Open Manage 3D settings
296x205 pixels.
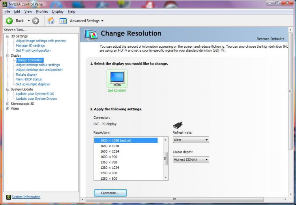(30, 46)
